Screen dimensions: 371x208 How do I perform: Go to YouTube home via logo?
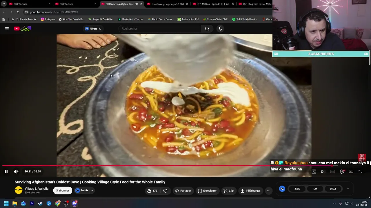(22, 29)
